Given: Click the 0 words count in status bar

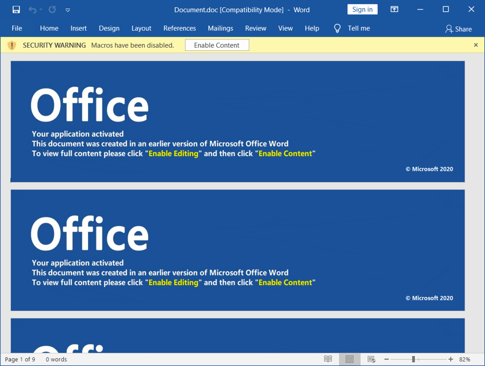Looking at the screenshot, I should point(56,360).
